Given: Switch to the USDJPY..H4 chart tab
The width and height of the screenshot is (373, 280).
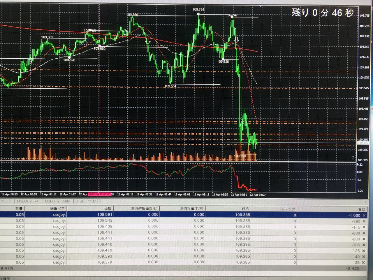Looking at the screenshot, I should click(x=28, y=201).
